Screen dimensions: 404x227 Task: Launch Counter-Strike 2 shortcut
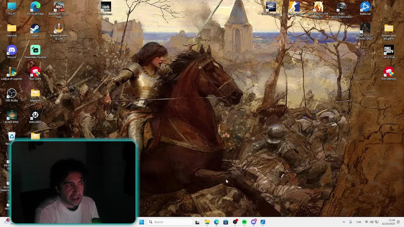[x=294, y=9]
